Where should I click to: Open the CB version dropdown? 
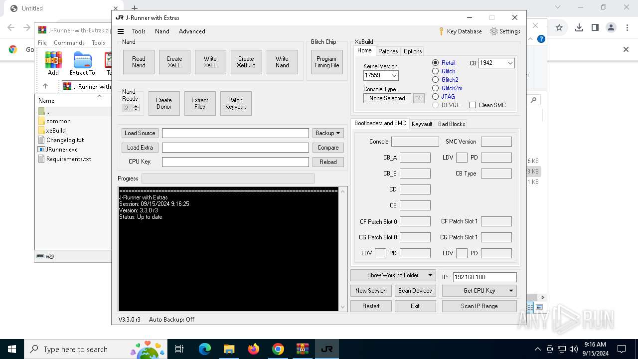tap(510, 63)
